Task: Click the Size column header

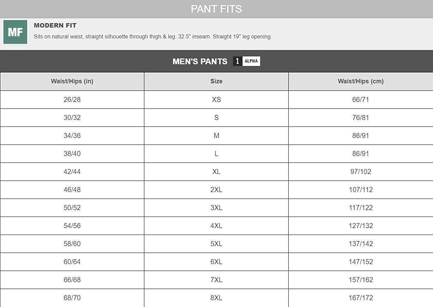Action: pos(216,81)
